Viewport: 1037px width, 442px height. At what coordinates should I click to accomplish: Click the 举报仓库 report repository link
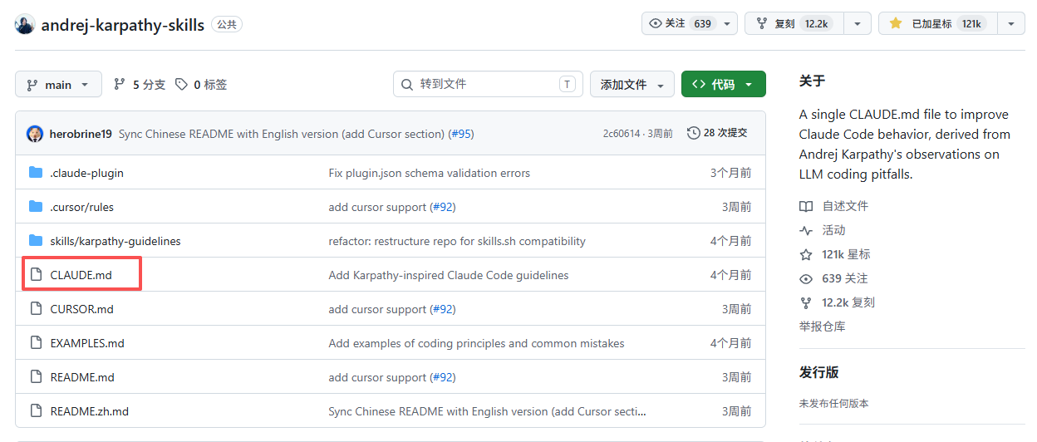point(822,327)
